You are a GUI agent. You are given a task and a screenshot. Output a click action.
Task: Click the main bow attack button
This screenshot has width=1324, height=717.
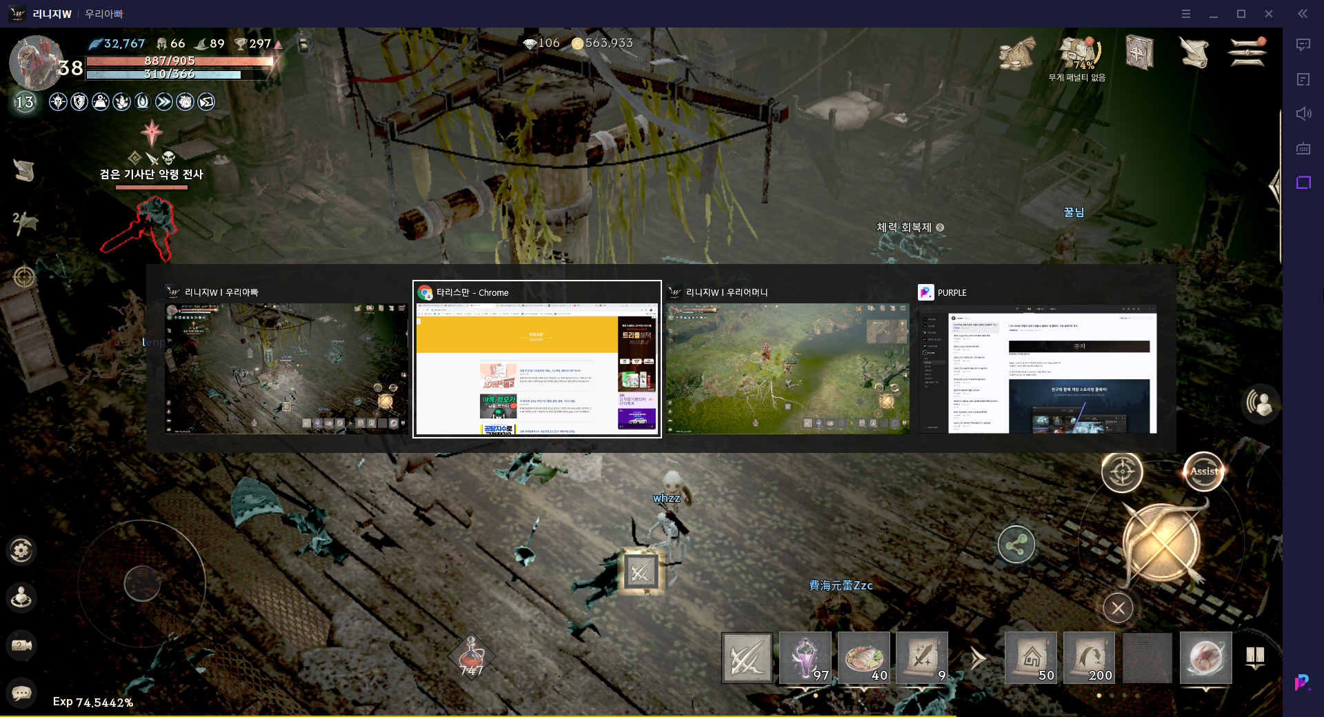coord(1163,544)
